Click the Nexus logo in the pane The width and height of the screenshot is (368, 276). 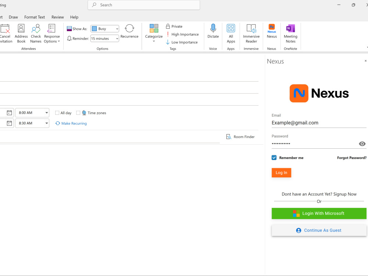[x=319, y=93]
